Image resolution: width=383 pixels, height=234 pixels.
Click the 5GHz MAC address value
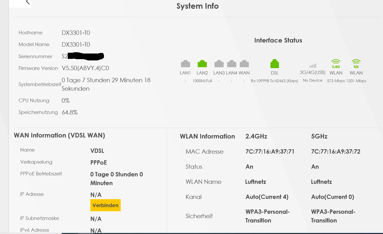336,152
